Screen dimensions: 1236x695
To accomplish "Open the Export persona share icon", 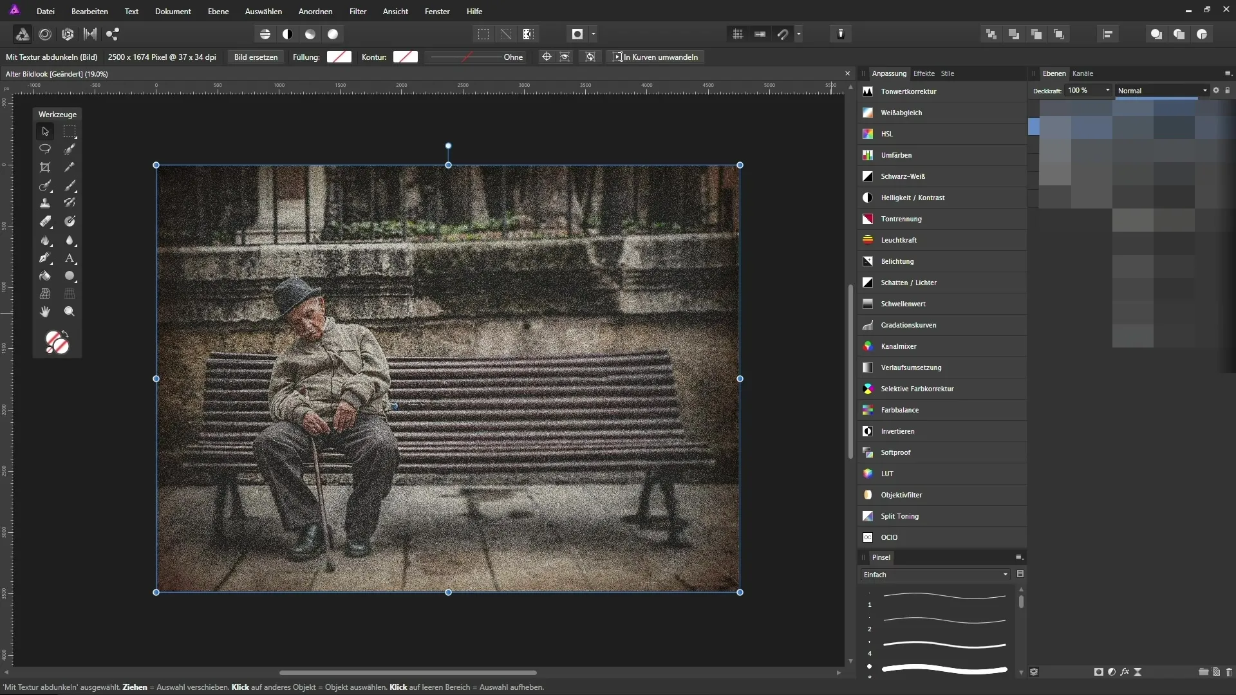I will (113, 34).
